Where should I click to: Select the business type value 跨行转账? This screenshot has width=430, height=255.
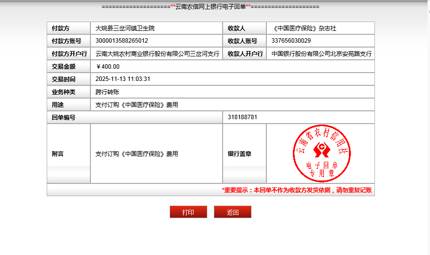coord(107,92)
